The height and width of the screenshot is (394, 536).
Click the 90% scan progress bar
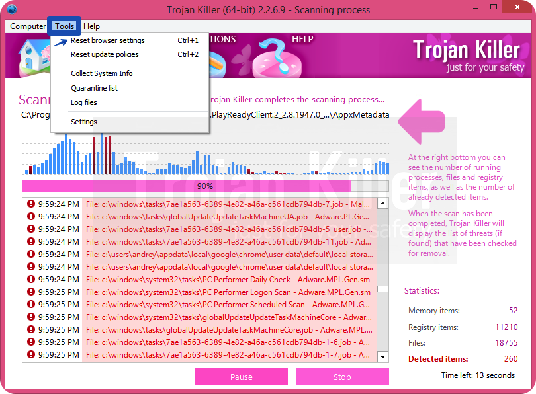click(x=205, y=186)
